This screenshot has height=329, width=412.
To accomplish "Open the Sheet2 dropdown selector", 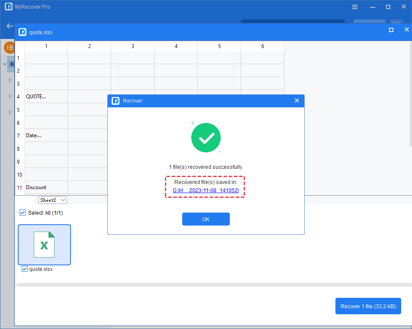I will coord(52,200).
